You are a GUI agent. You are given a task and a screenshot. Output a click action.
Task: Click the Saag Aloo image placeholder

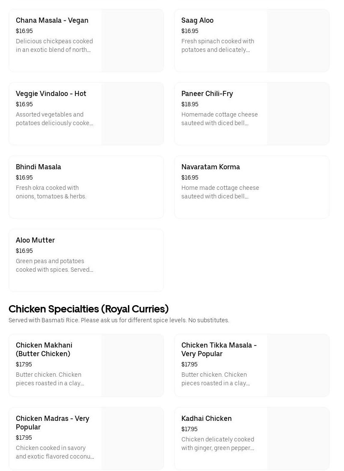(298, 41)
